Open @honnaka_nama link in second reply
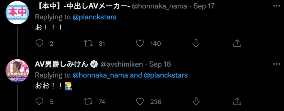Screen dimensions: 284x111 tap(100, 75)
